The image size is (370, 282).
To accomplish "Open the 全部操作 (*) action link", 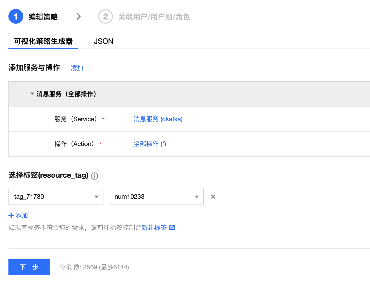I will [x=150, y=144].
